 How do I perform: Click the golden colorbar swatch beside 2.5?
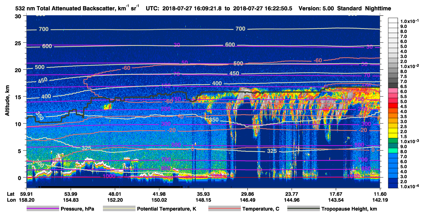(393, 126)
